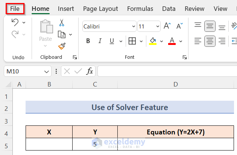Click the Insert Function fx icon
The height and width of the screenshot is (155, 237).
point(90,71)
